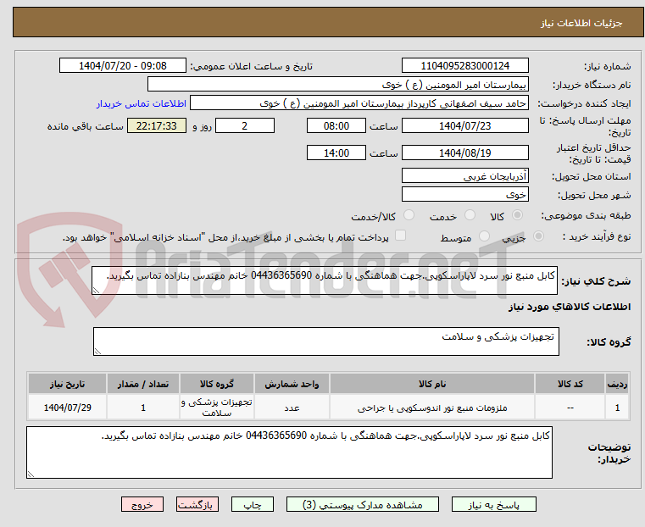Click the چاپ print button
This screenshot has height=527, width=645.
[x=253, y=504]
